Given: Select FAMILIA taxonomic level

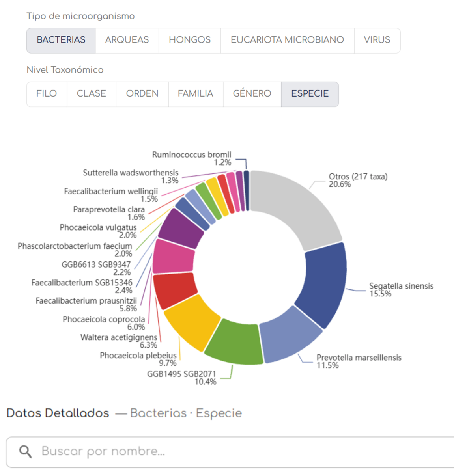Looking at the screenshot, I should tap(196, 94).
